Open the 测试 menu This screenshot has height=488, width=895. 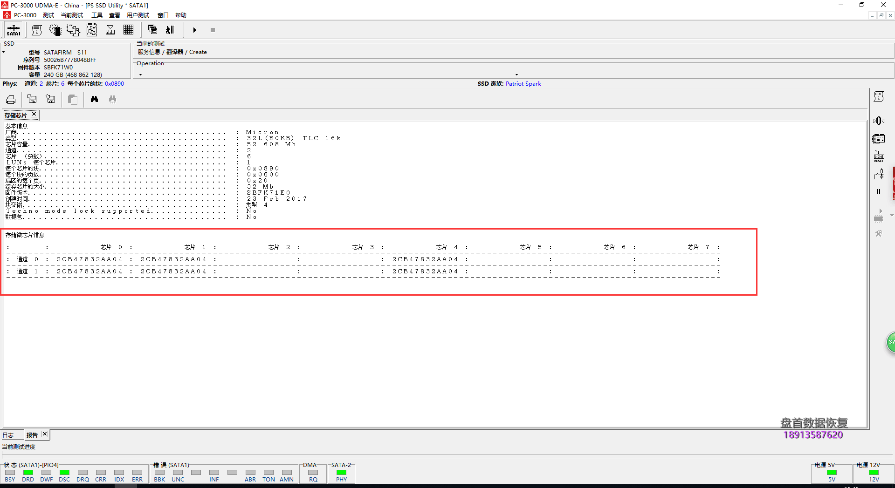click(48, 15)
